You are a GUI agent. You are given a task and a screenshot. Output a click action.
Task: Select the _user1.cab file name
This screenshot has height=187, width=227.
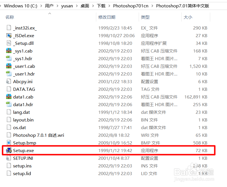(x=24, y=66)
